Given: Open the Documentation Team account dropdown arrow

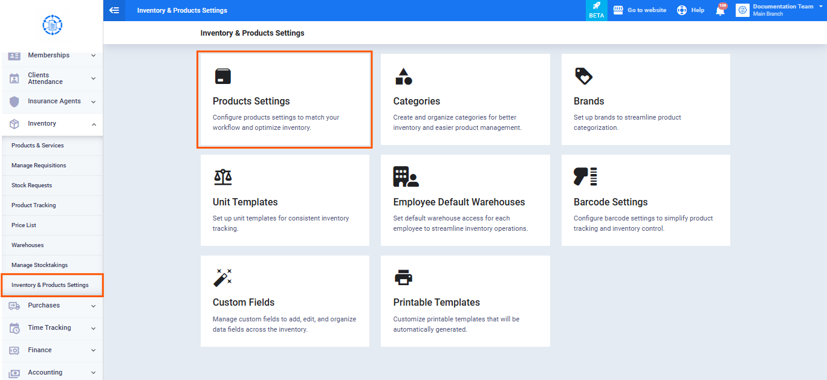Looking at the screenshot, I should (x=820, y=7).
